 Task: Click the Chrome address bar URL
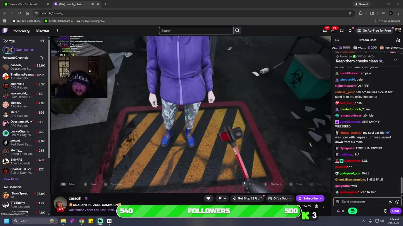click(x=51, y=13)
